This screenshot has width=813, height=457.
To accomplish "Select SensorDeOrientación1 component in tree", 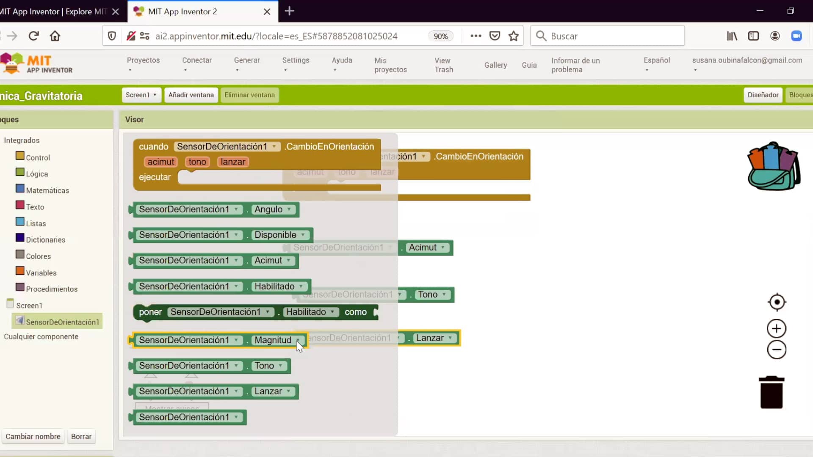I will click(x=62, y=322).
